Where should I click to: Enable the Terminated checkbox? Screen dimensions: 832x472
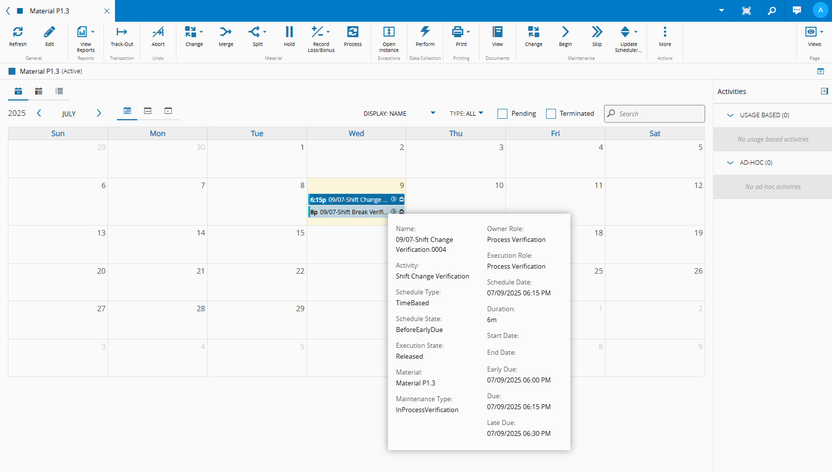pos(551,114)
